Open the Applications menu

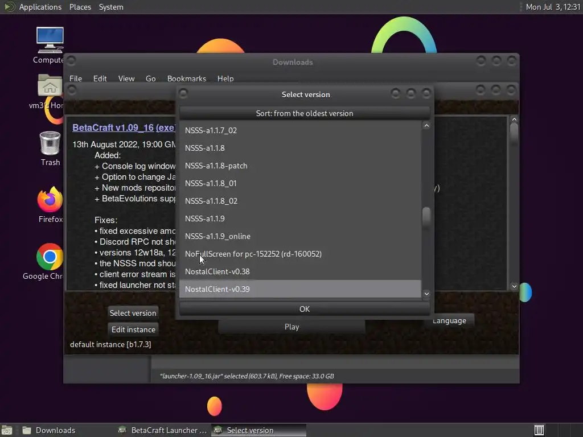coord(40,7)
